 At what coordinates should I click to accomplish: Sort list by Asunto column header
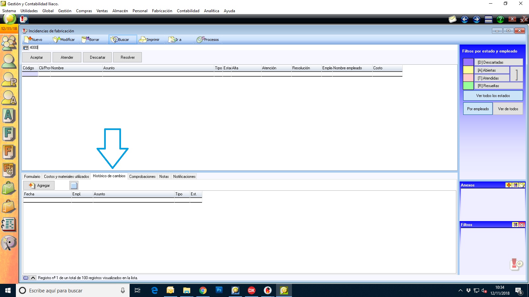coord(158,68)
